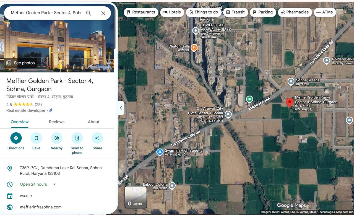Click the clock icon beside opening hours
Viewport: 354px width, 215px height.
(10, 185)
